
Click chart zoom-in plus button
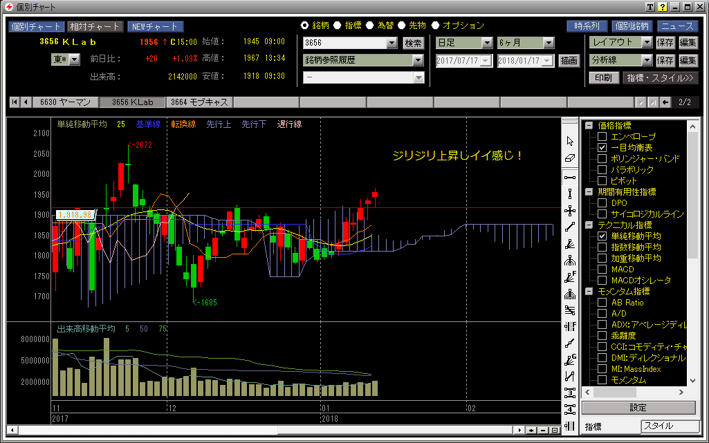click(531, 431)
